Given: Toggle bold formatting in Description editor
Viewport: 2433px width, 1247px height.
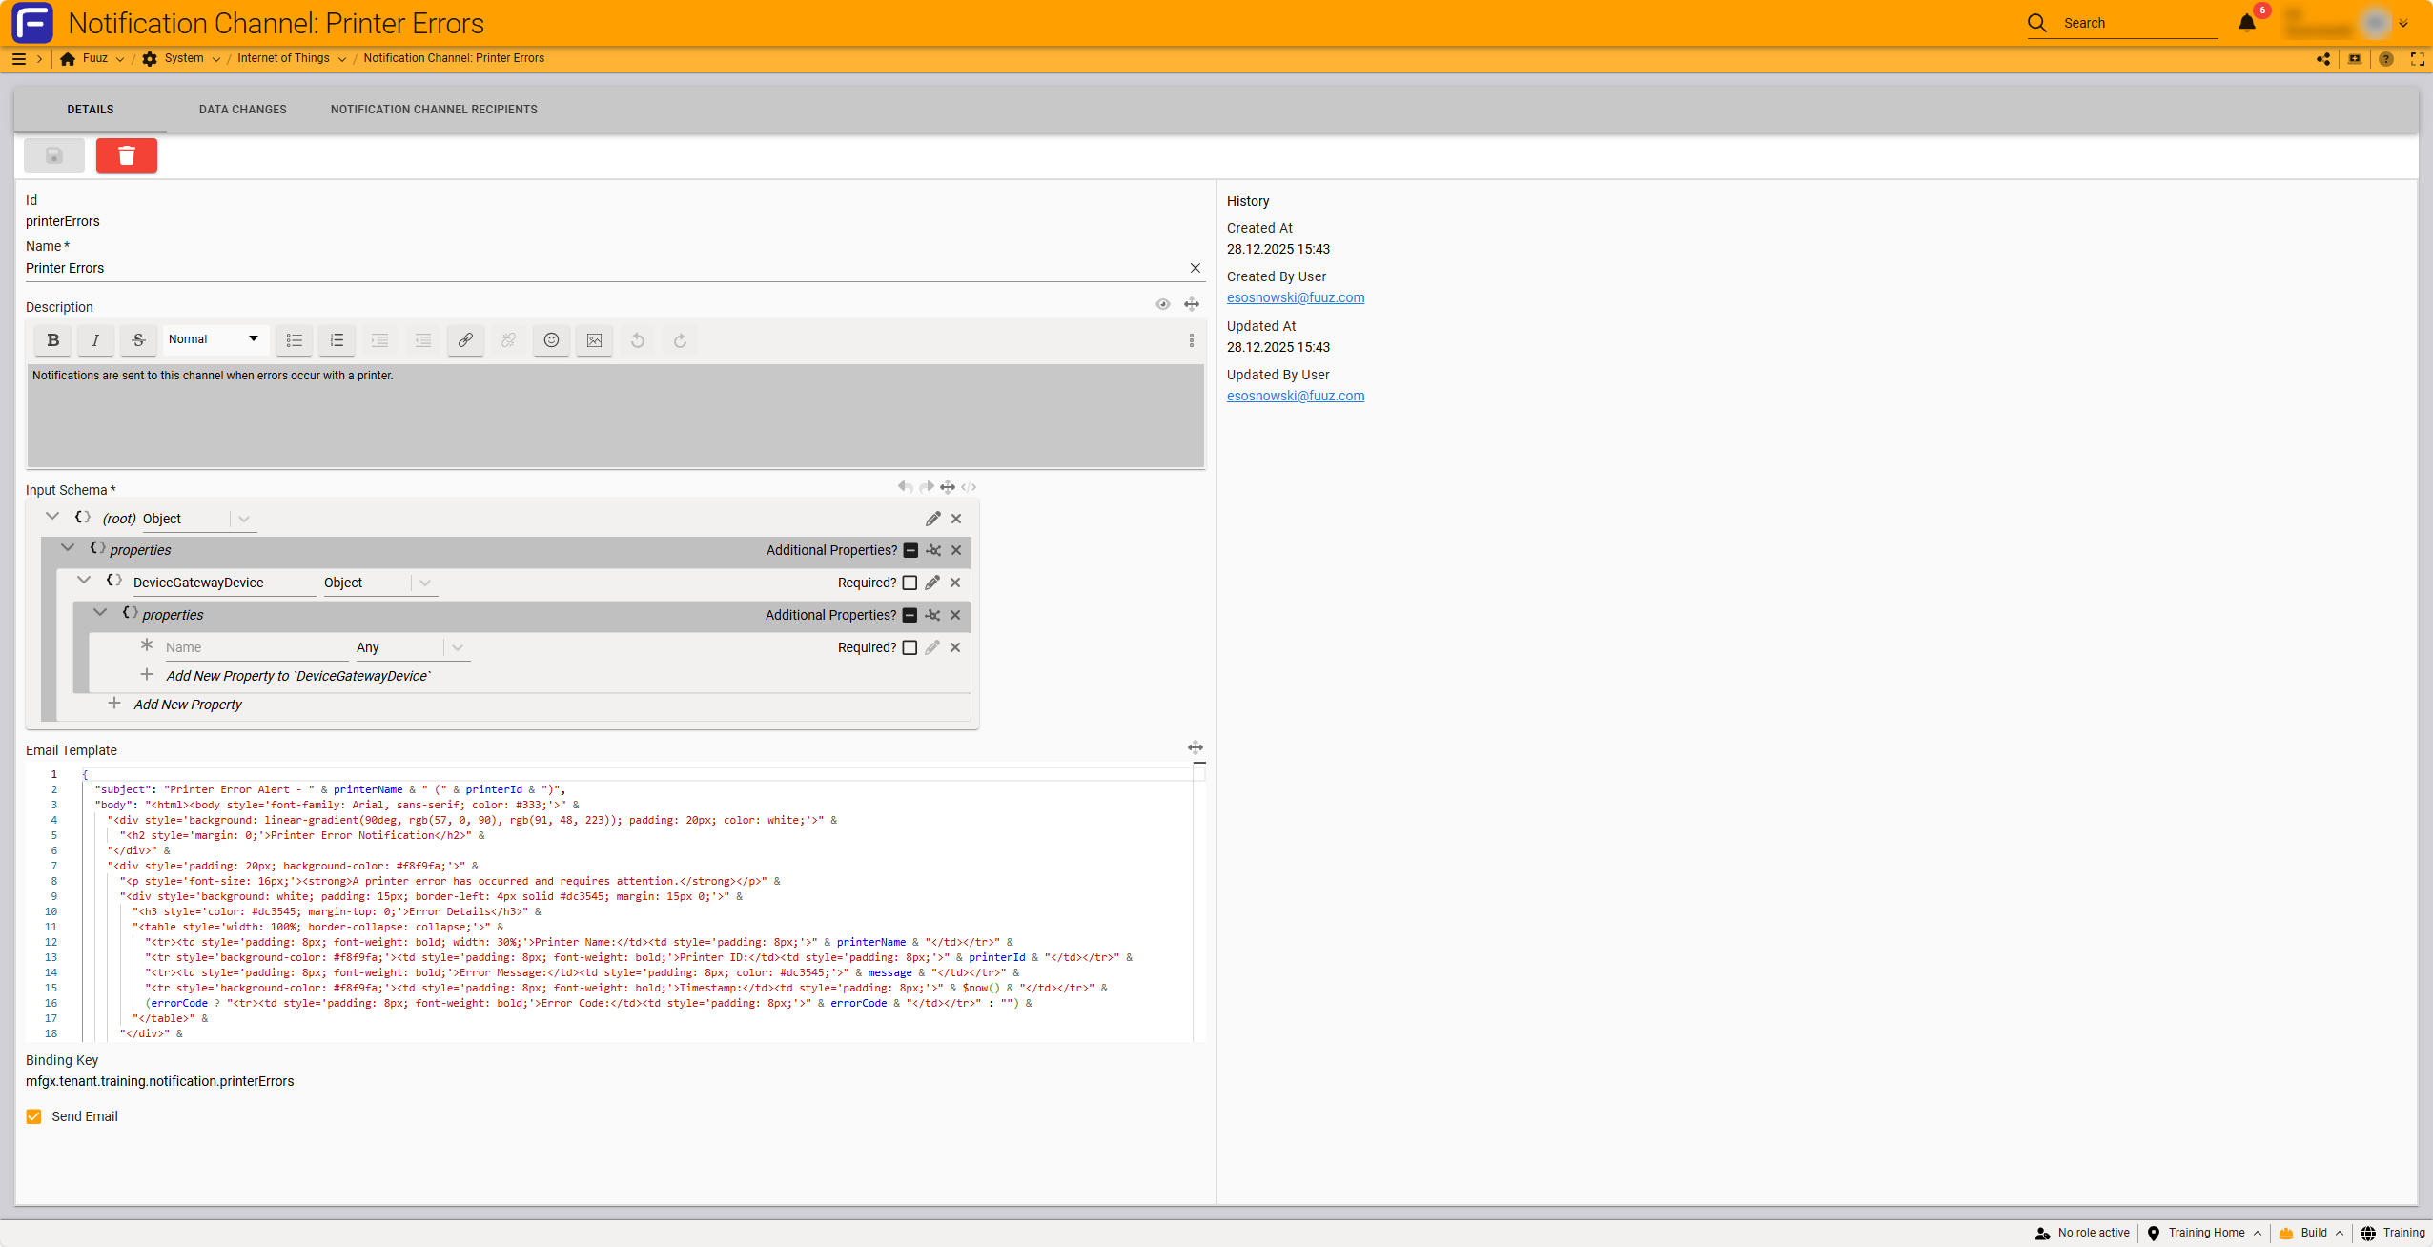Looking at the screenshot, I should [x=53, y=340].
